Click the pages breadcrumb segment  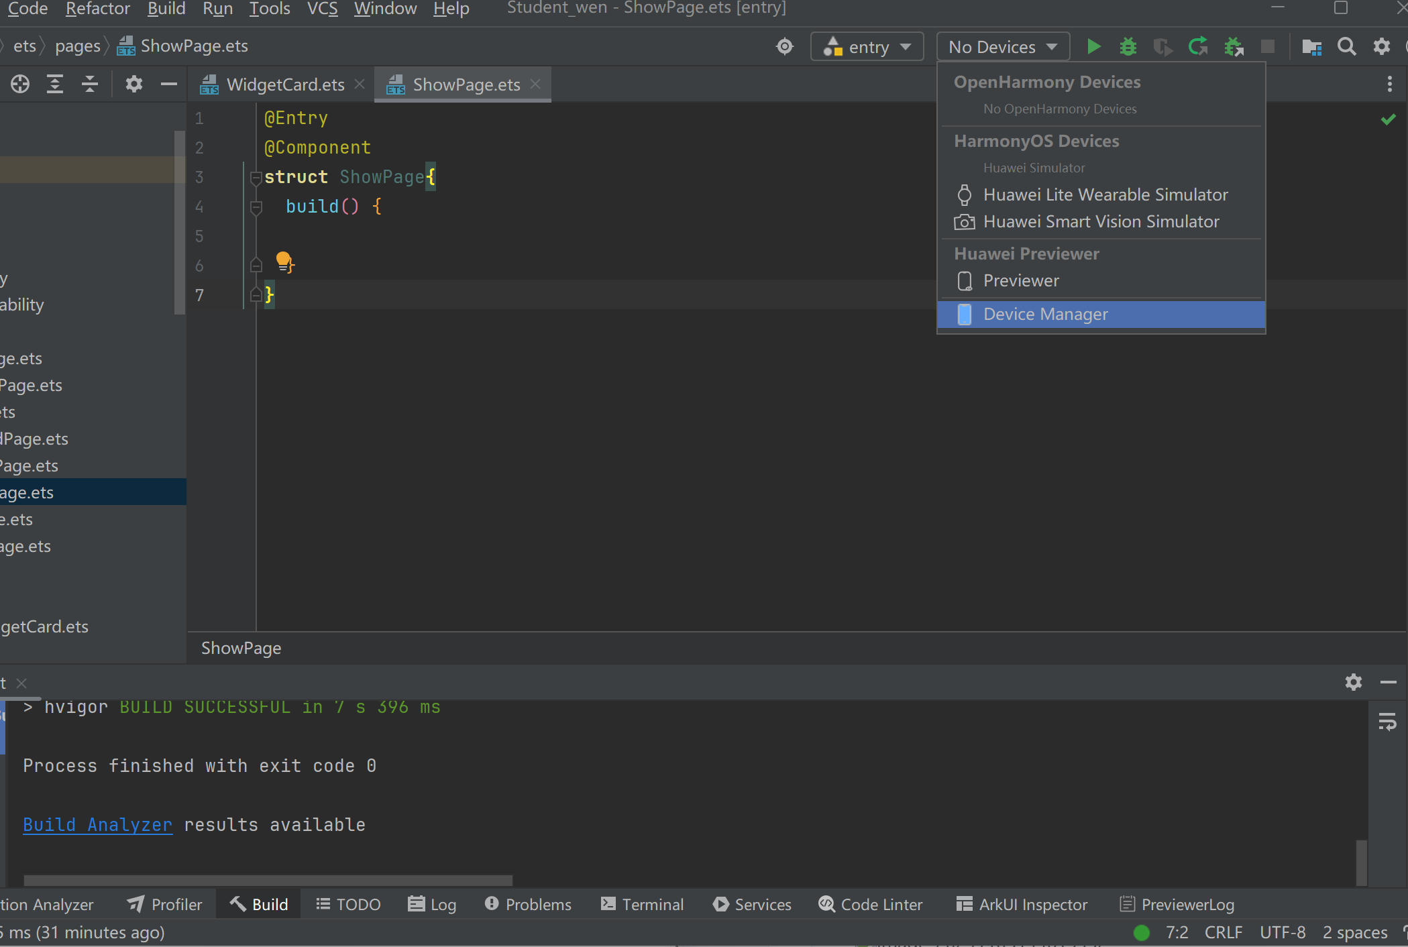click(x=78, y=46)
